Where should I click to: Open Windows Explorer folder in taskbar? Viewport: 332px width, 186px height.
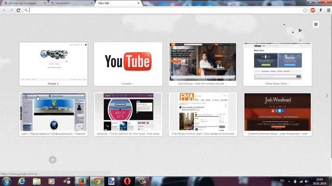tap(37, 181)
